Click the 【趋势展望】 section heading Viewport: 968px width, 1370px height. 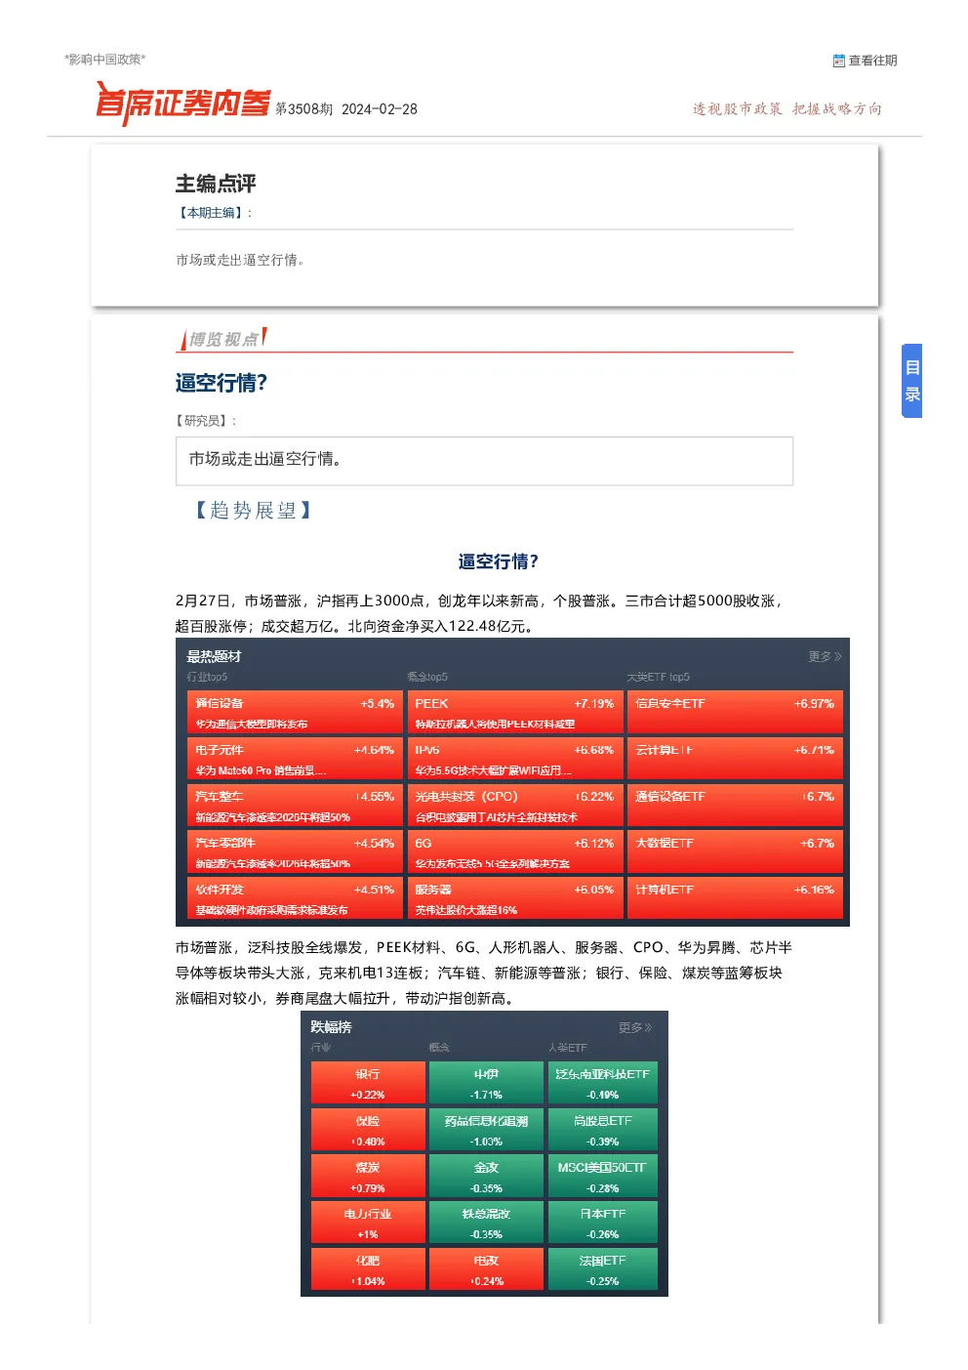(253, 510)
